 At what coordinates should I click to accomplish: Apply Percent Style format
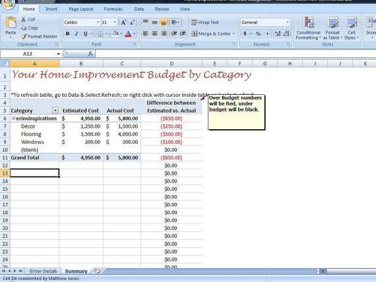259,34
